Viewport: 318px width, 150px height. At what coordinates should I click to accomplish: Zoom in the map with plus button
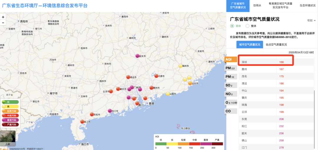click(x=3, y=17)
